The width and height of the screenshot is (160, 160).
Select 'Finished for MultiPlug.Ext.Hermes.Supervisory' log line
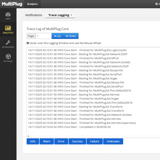click(x=82, y=123)
